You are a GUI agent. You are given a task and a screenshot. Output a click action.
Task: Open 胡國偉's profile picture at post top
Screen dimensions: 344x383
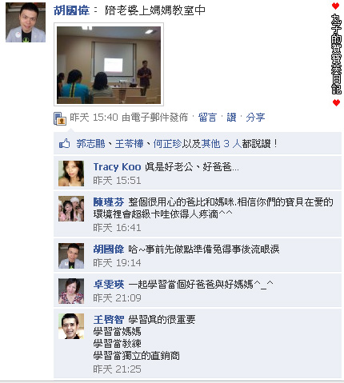(26, 22)
